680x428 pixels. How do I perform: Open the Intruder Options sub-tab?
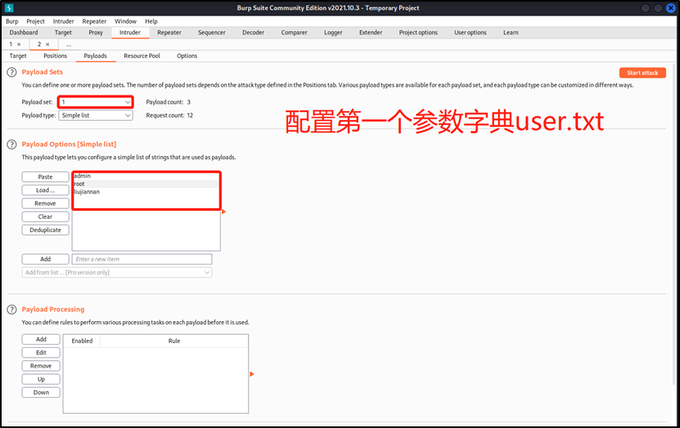coord(187,56)
